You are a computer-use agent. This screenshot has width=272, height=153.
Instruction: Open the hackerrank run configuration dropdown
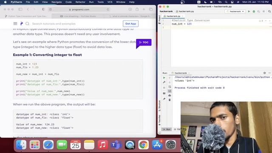click(x=235, y=11)
